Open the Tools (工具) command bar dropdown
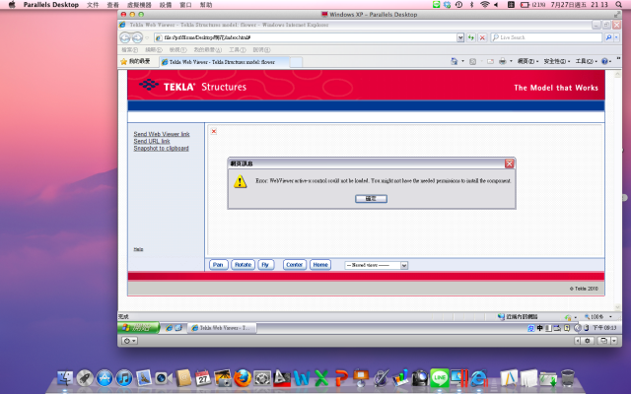 point(587,61)
